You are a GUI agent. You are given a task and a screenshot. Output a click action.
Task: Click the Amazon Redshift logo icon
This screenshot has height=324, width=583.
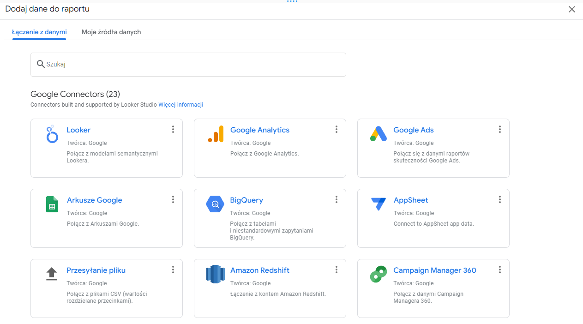point(215,274)
